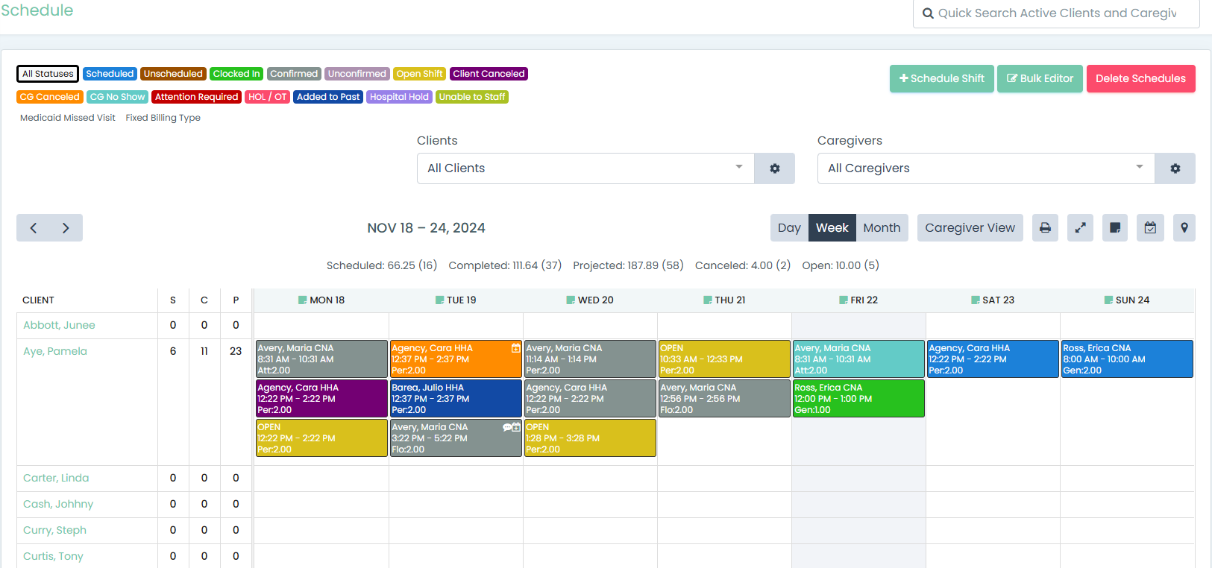Click the note icon beside TUE 19

pos(440,300)
